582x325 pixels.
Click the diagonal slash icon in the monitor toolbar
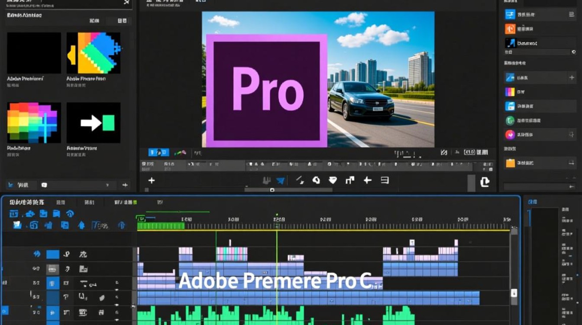300,180
